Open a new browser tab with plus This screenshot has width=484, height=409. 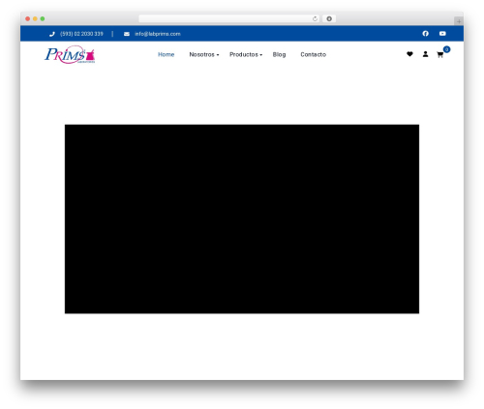[459, 21]
